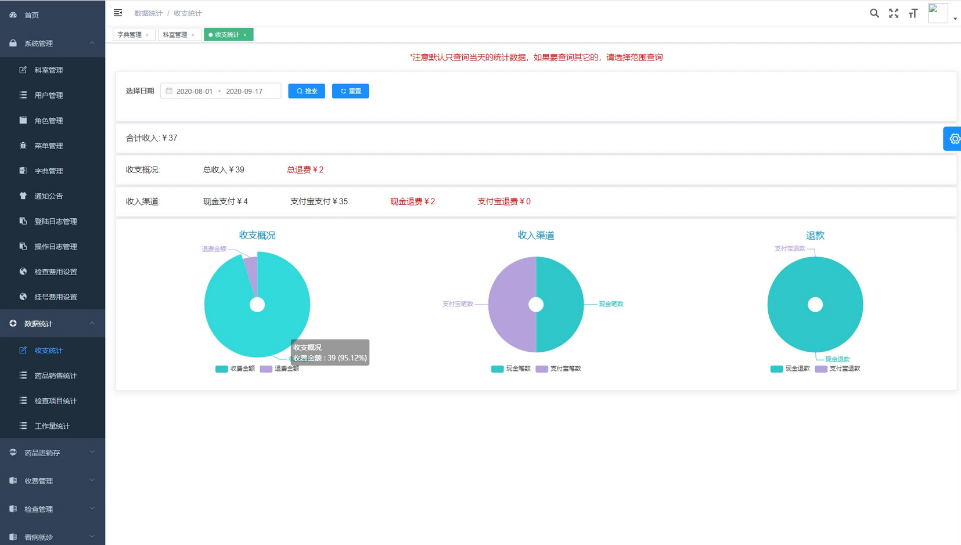Click the 搜索 button
The width and height of the screenshot is (961, 545).
pyautogui.click(x=307, y=91)
